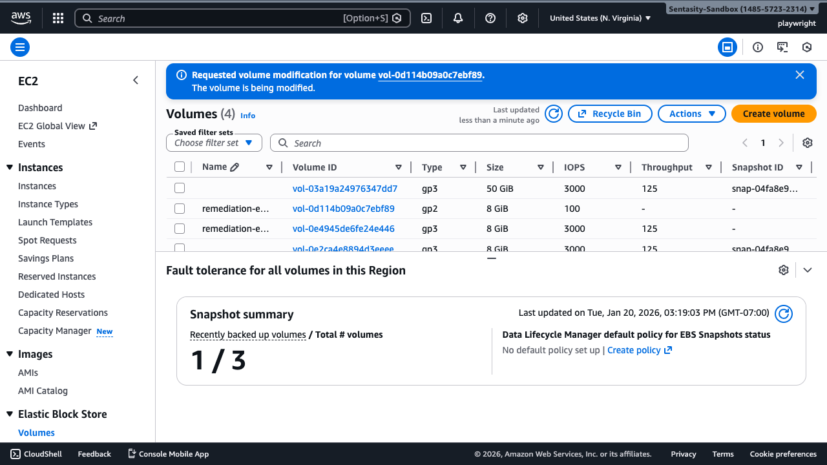Expand the Choose filter set dropdown

coord(214,143)
